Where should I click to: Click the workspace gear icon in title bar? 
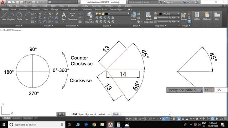coord(50,2)
